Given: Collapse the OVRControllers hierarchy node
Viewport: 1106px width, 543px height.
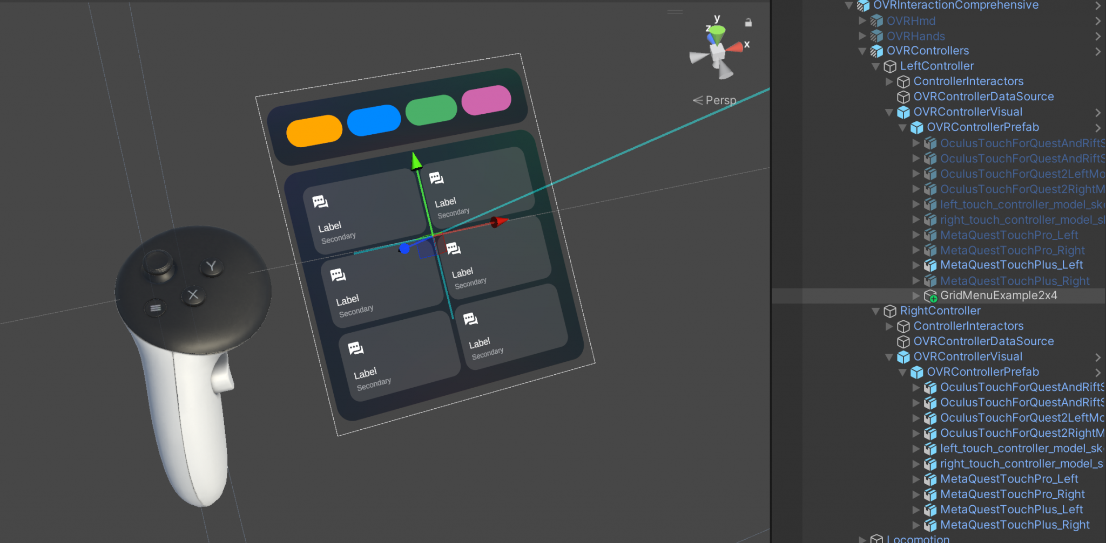Looking at the screenshot, I should click(862, 51).
